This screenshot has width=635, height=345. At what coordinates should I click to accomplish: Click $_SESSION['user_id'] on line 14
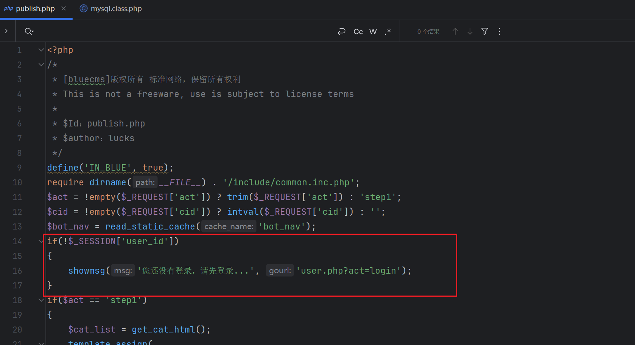121,241
